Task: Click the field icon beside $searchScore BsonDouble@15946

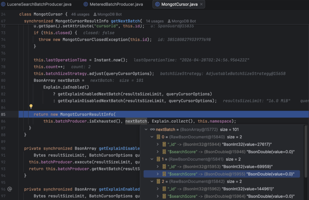Action: (164, 152)
